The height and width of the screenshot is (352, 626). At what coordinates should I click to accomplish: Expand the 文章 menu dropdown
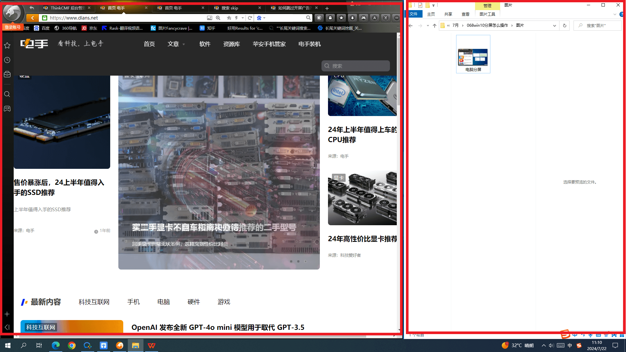coord(176,44)
